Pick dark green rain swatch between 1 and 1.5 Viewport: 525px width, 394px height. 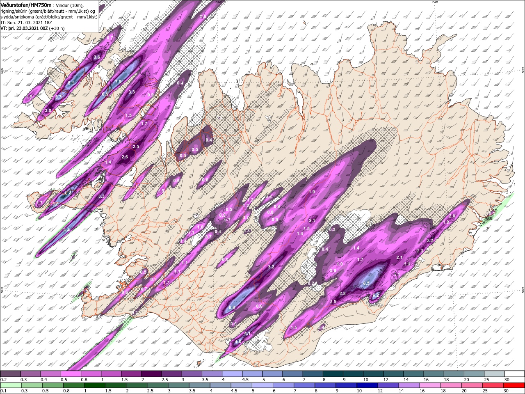pyautogui.click(x=94, y=385)
